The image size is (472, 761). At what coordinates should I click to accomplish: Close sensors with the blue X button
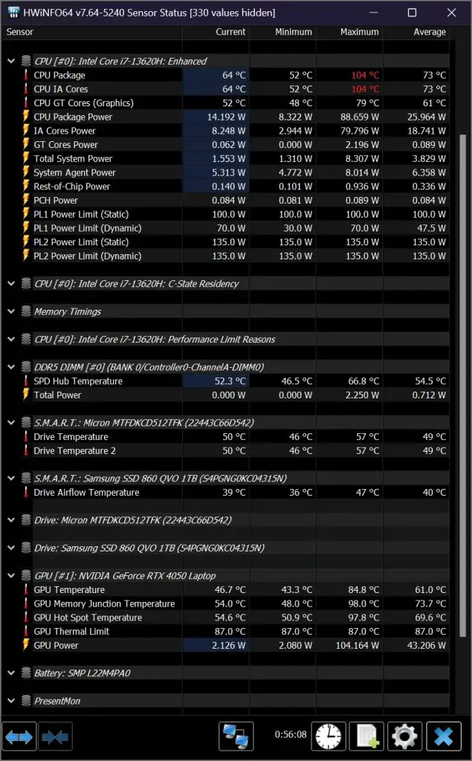[x=443, y=736]
